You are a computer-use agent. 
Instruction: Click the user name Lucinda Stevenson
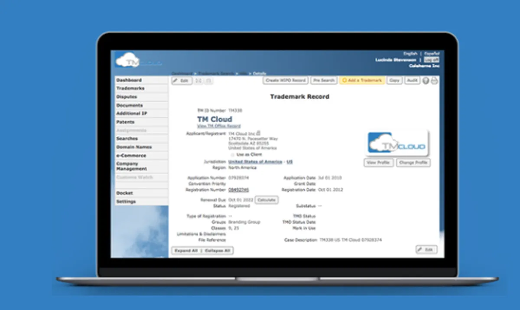point(396,60)
